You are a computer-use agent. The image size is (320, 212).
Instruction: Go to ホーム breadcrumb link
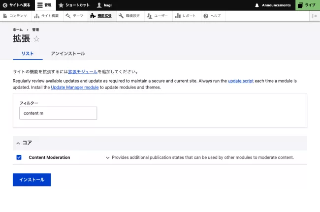[18, 30]
